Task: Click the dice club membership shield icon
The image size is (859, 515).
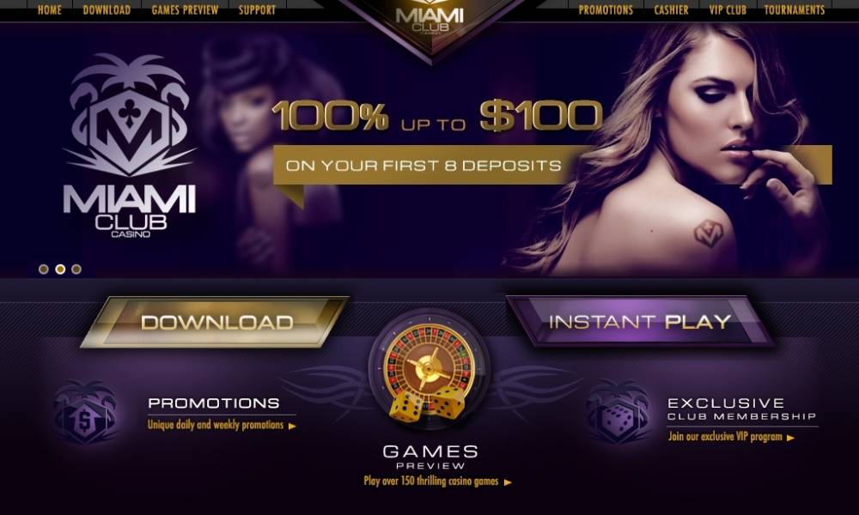Action: (x=618, y=413)
